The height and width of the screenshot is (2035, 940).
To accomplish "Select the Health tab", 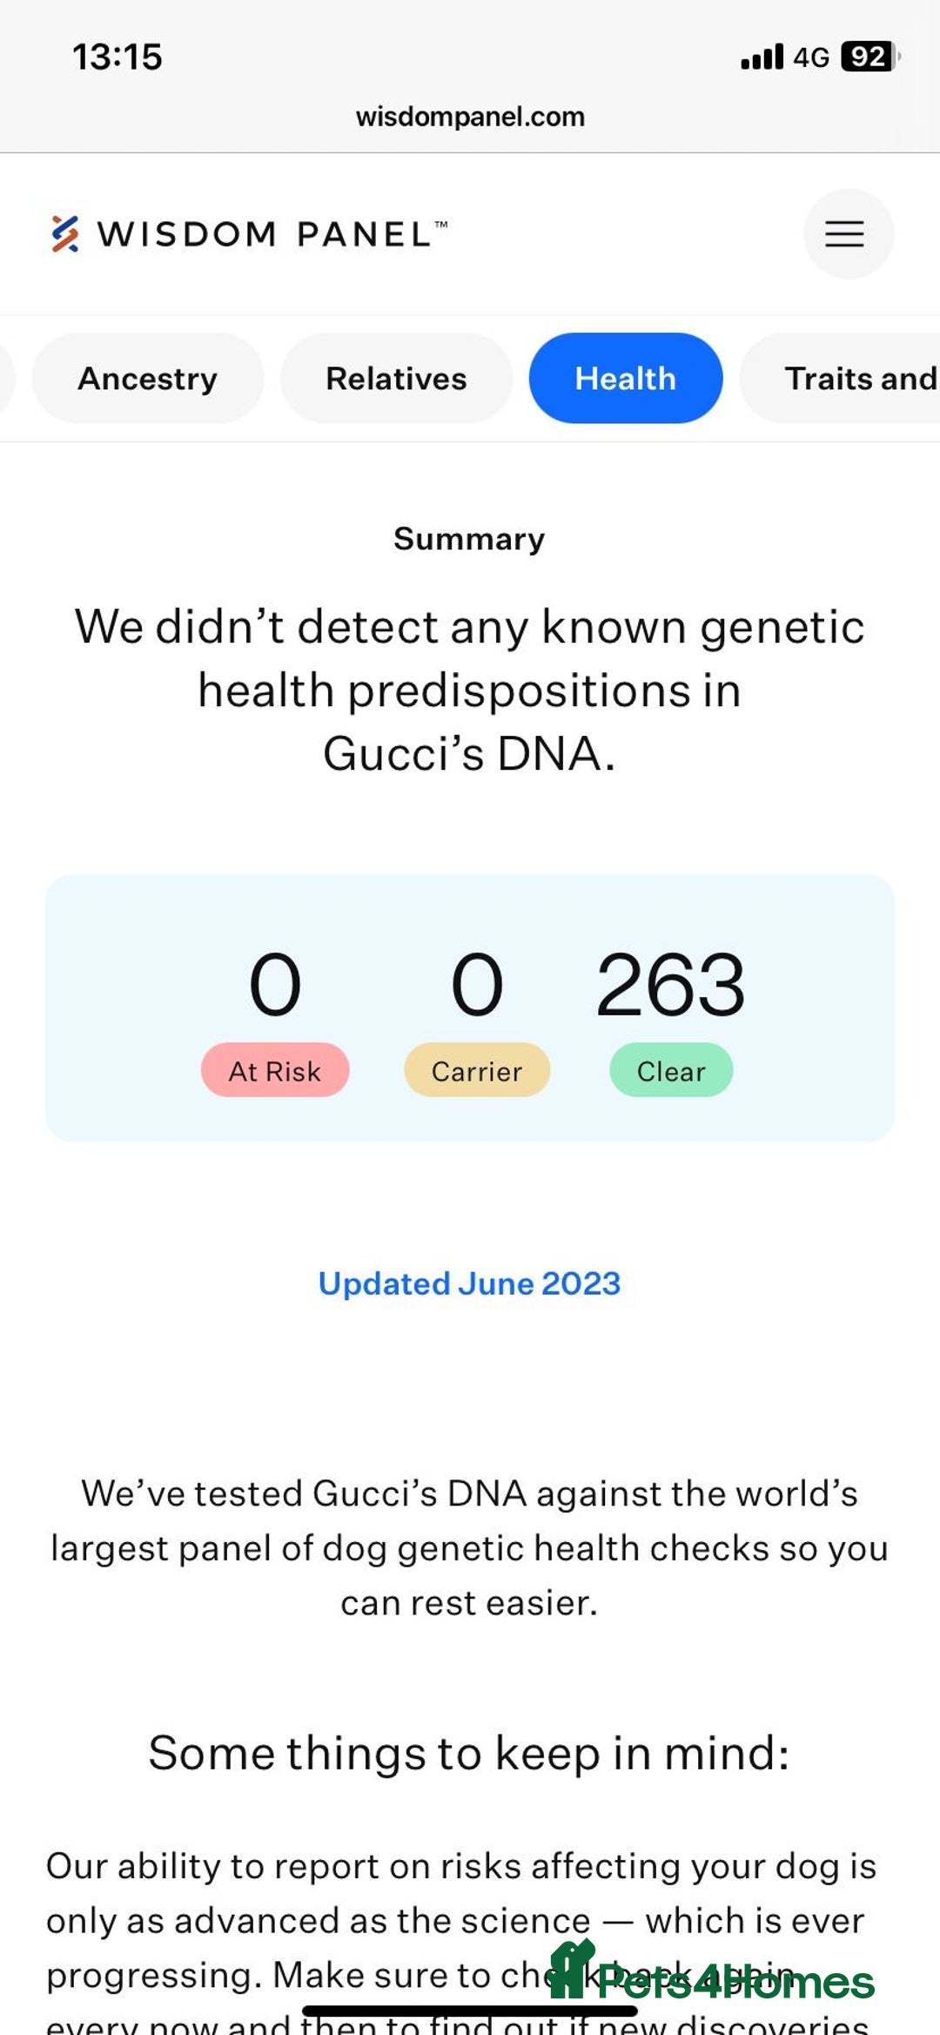I will tap(626, 379).
